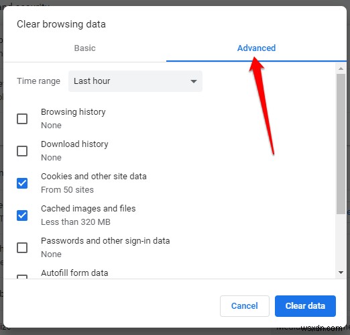Screen dimensions: 350x335
Task: Click the Browsing history label text
Action: point(73,112)
